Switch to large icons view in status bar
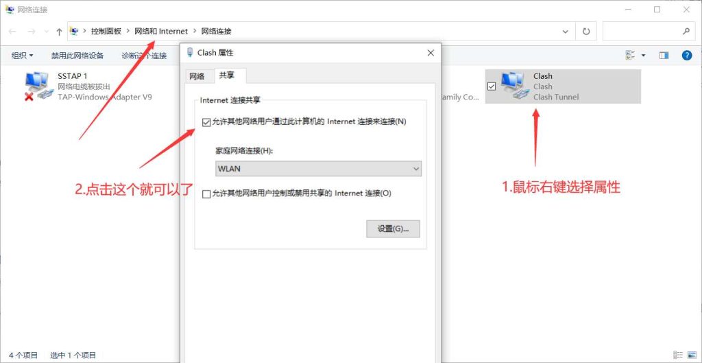 tap(692, 355)
